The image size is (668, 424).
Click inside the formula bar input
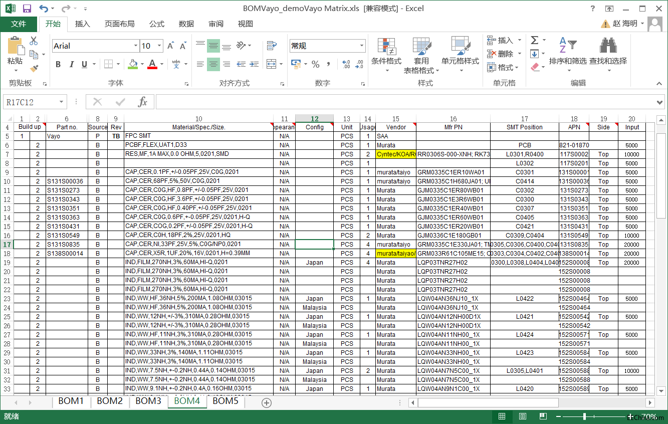(x=401, y=102)
